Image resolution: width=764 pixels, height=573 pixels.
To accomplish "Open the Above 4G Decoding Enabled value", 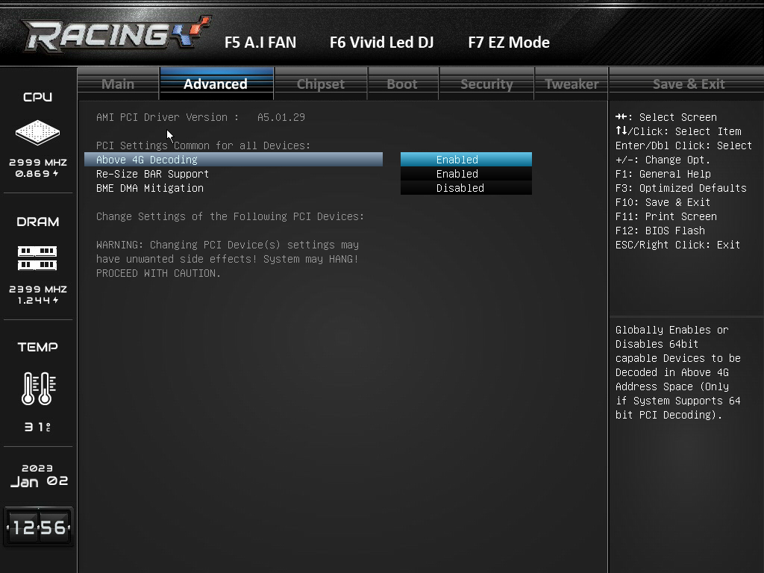I will coord(466,160).
